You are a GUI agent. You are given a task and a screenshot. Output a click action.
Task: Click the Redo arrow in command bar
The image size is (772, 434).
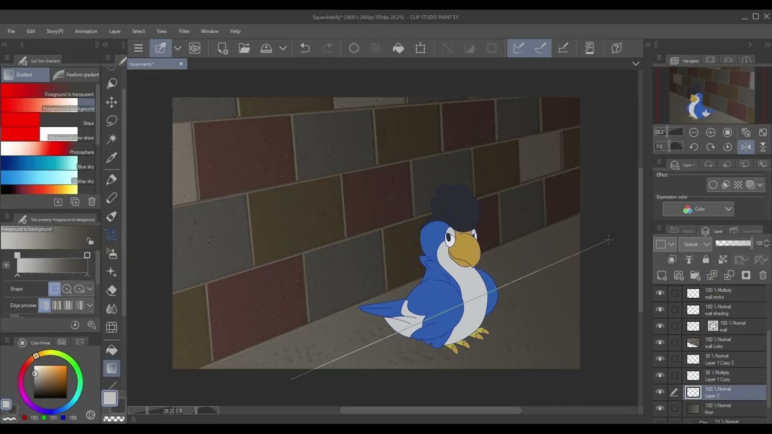tap(327, 48)
